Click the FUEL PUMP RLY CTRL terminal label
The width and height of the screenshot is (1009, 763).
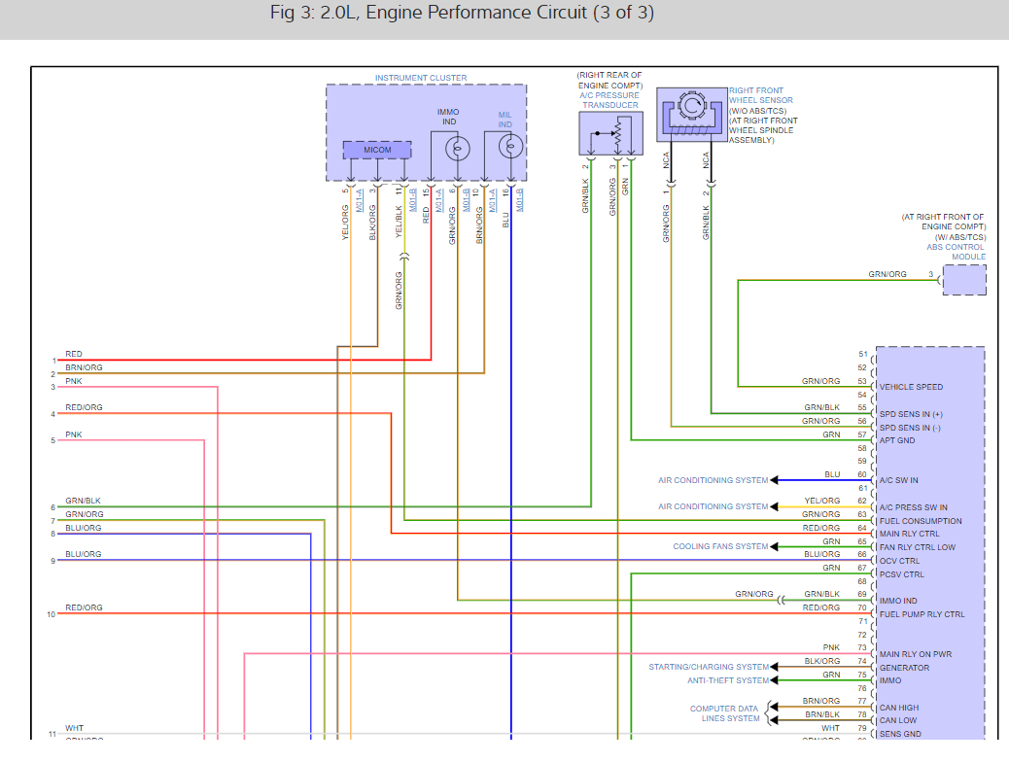coord(922,614)
